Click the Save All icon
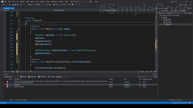 click(x=17, y=5)
